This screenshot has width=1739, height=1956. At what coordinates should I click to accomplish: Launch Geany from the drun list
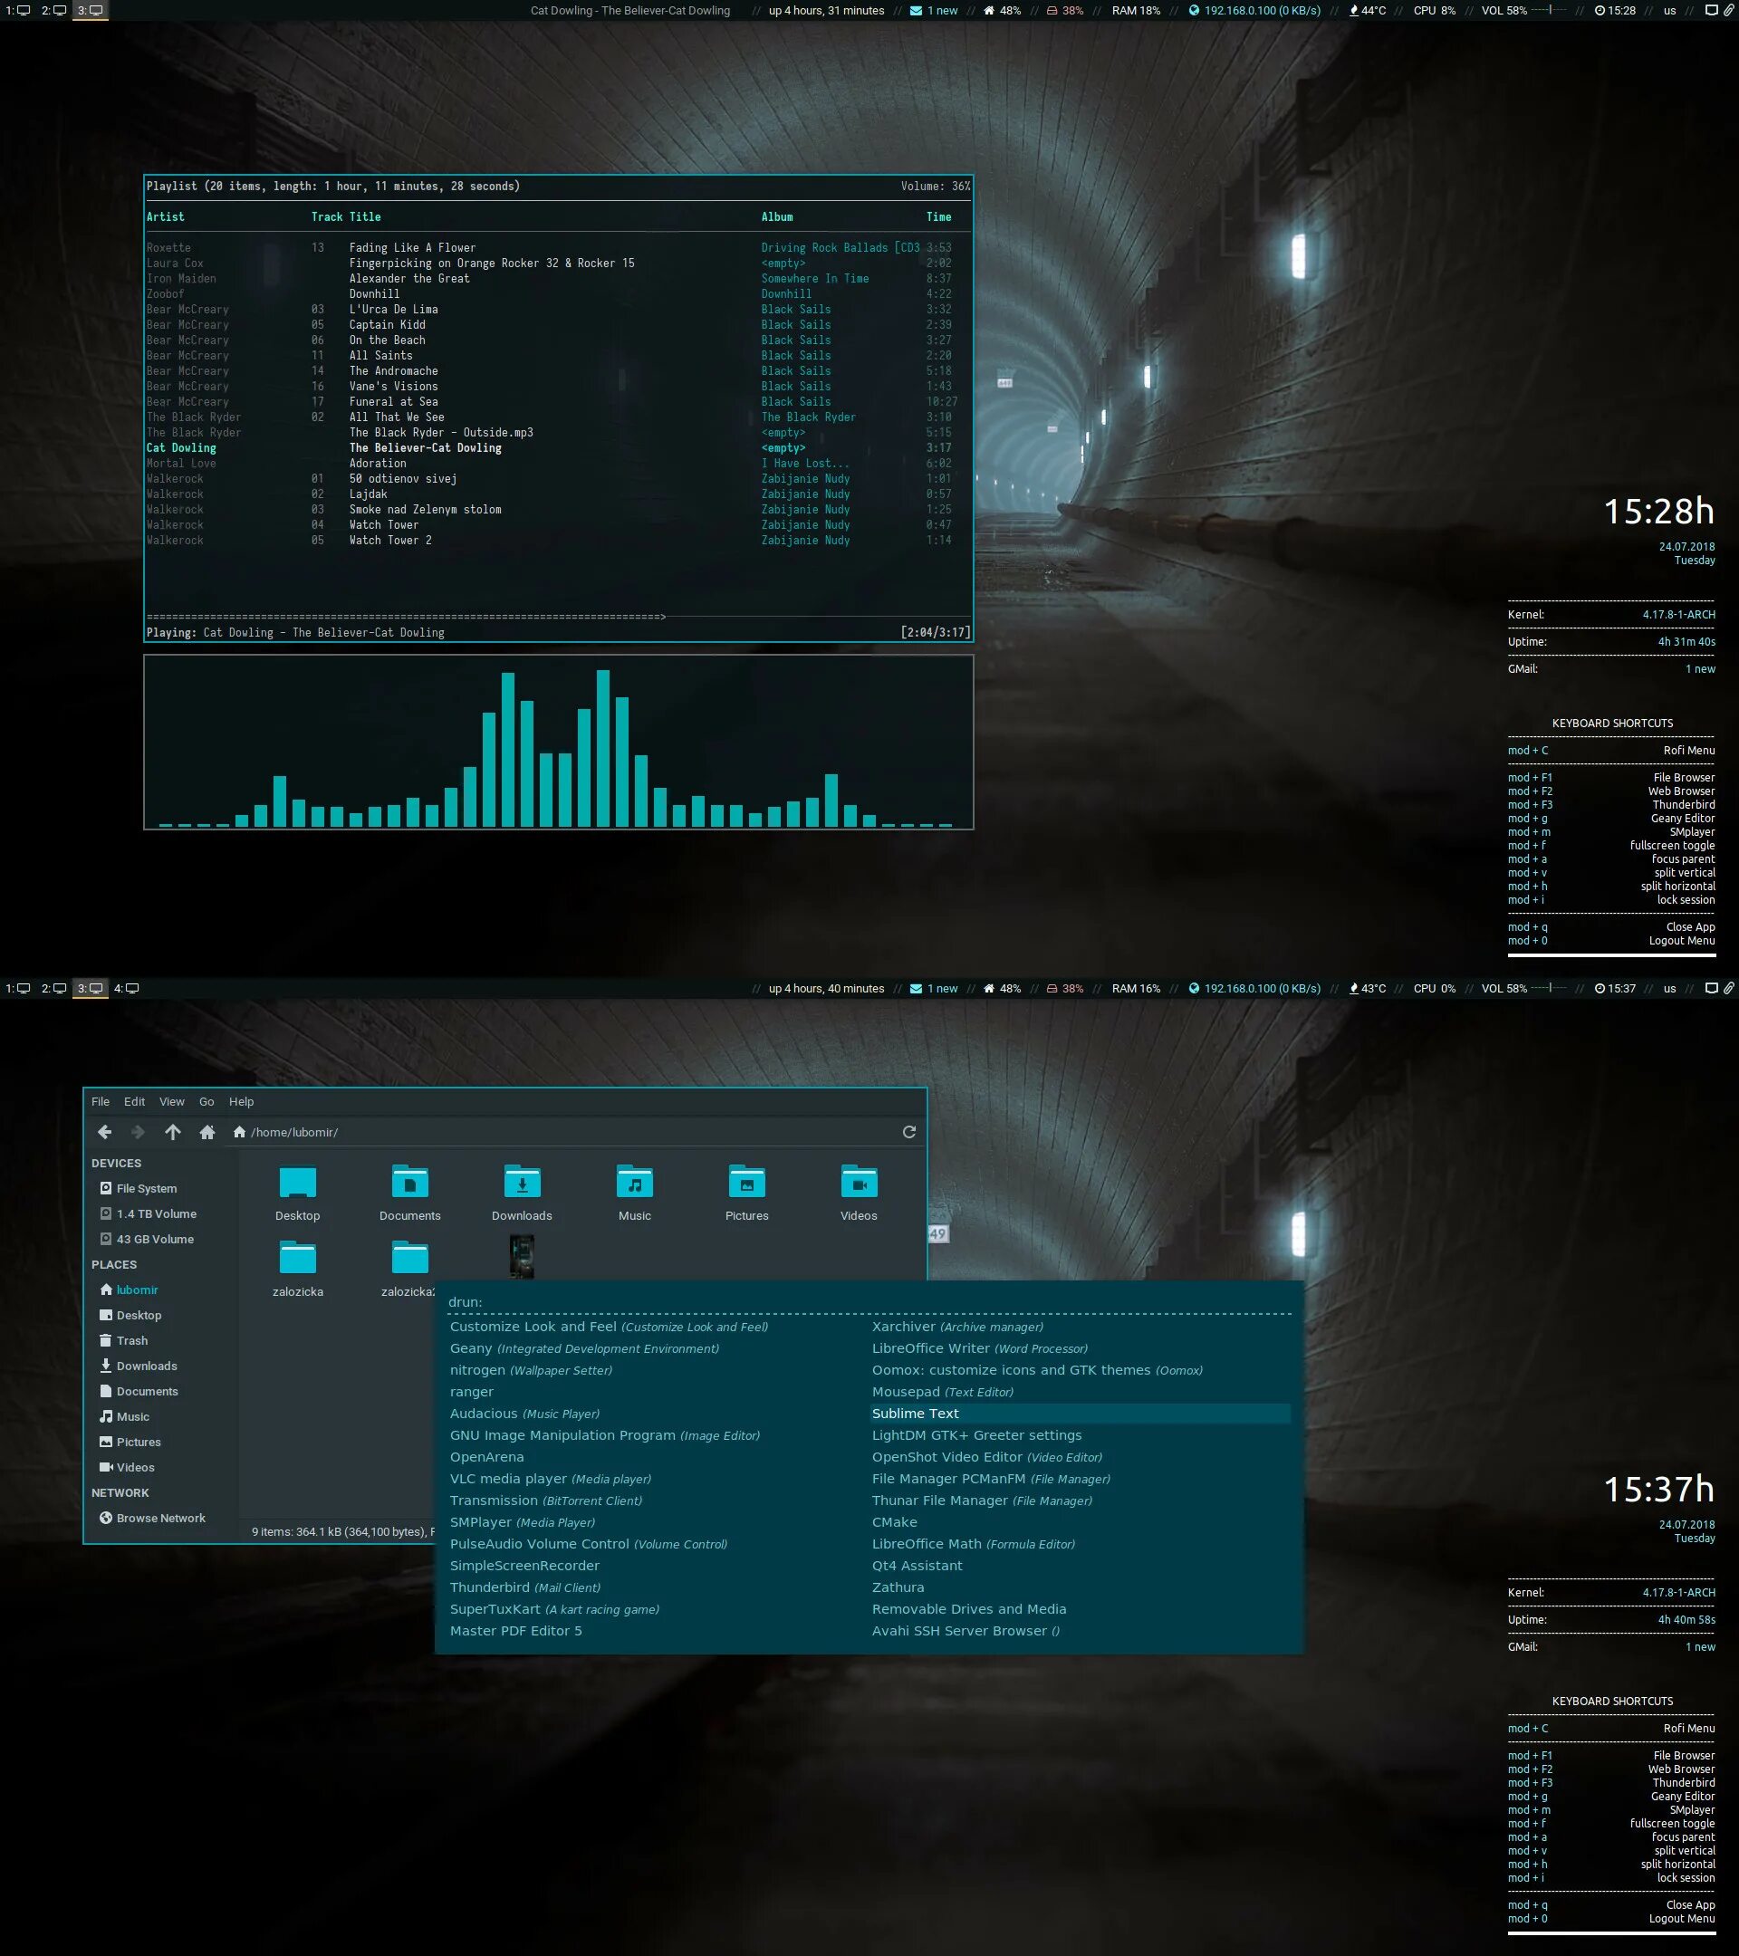point(471,1348)
